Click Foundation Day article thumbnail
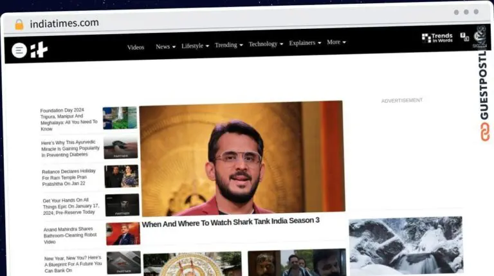This screenshot has width=494, height=276. point(120,118)
